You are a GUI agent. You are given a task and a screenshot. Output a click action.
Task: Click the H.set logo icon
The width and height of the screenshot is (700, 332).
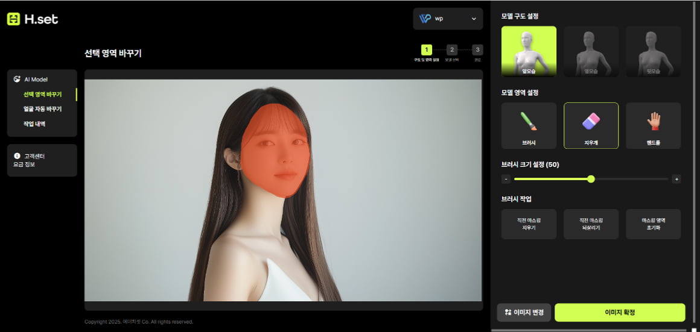point(14,19)
